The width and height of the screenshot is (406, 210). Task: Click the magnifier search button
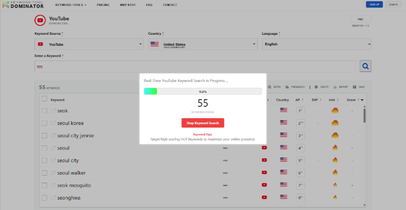tap(365, 66)
